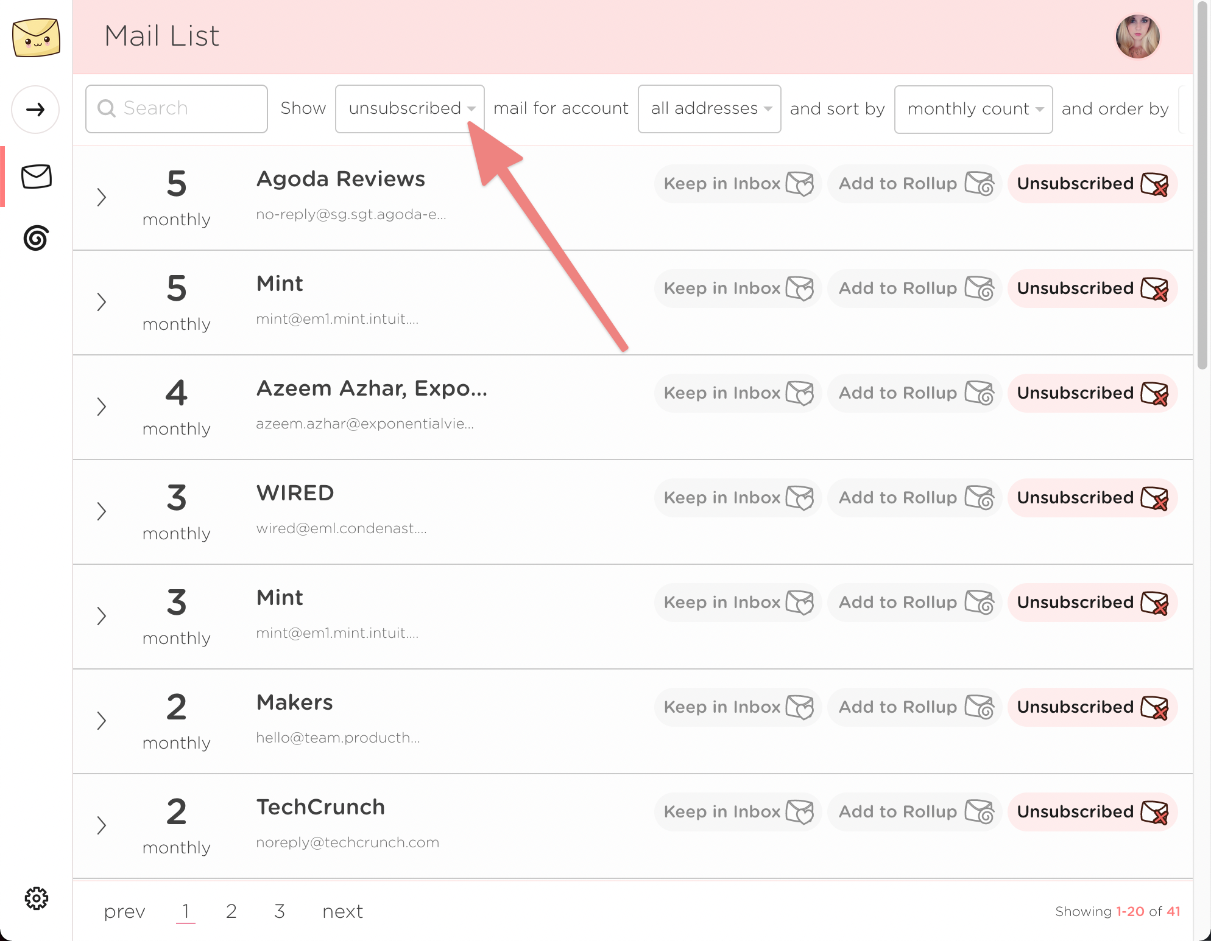Viewport: 1211px width, 941px height.
Task: Click the next page link
Action: pyautogui.click(x=342, y=911)
